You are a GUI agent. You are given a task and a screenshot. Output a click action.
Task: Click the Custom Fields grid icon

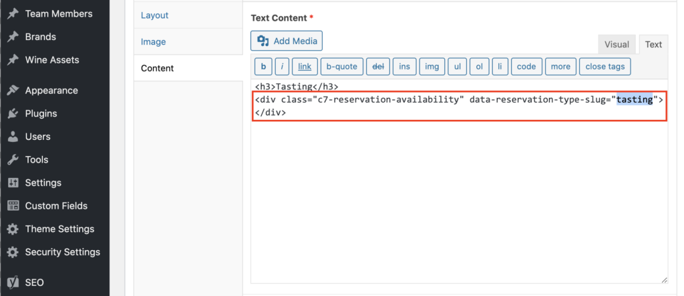[x=13, y=206]
